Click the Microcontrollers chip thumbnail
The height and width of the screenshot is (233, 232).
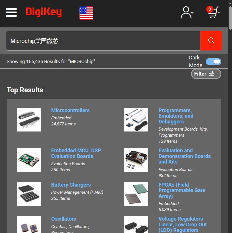click(x=29, y=120)
